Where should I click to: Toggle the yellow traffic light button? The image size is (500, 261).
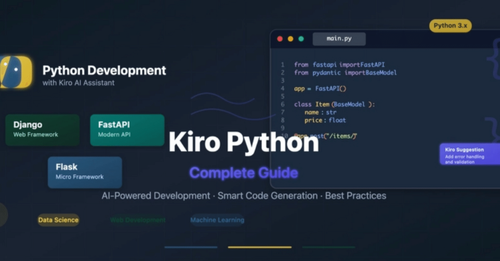coord(290,39)
